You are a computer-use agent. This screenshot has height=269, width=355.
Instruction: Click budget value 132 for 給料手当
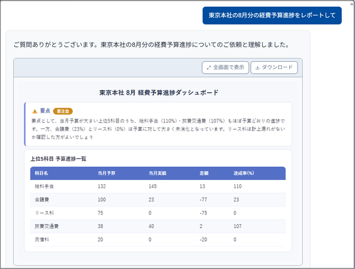(102, 186)
